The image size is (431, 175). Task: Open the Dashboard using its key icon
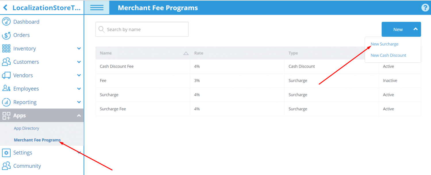[6, 22]
